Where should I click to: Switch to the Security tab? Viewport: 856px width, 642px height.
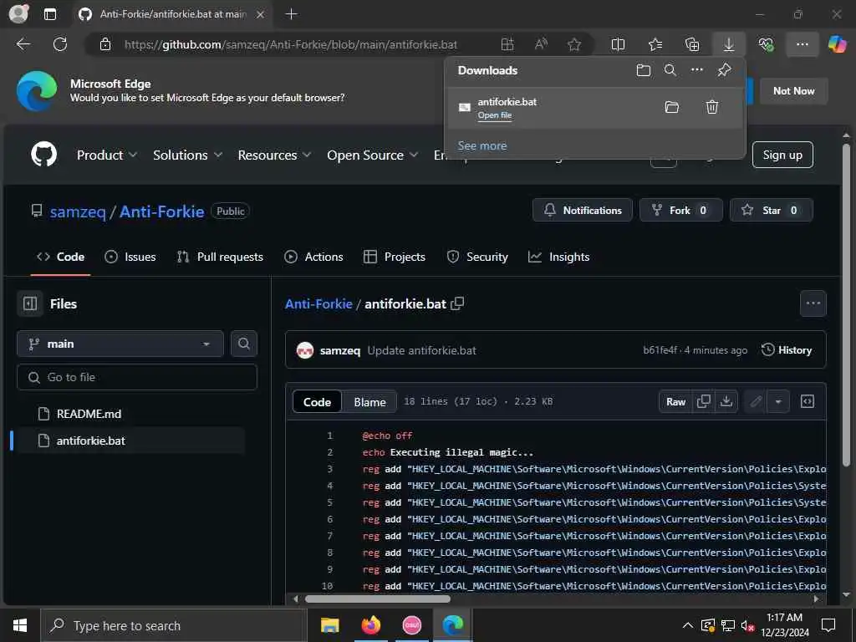(477, 257)
